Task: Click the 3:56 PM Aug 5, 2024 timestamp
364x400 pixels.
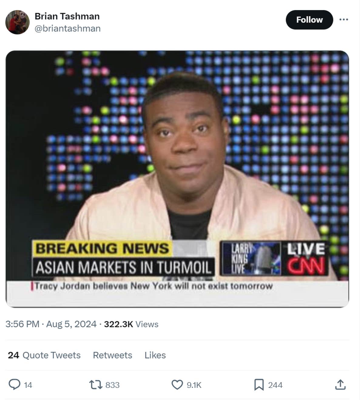Action: [51, 324]
